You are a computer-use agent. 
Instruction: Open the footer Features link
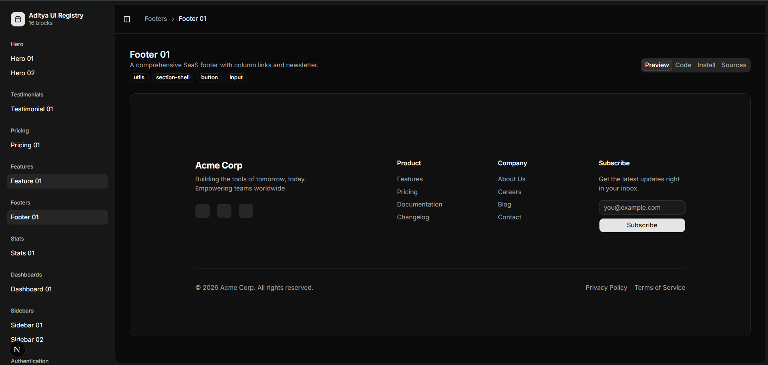point(410,179)
